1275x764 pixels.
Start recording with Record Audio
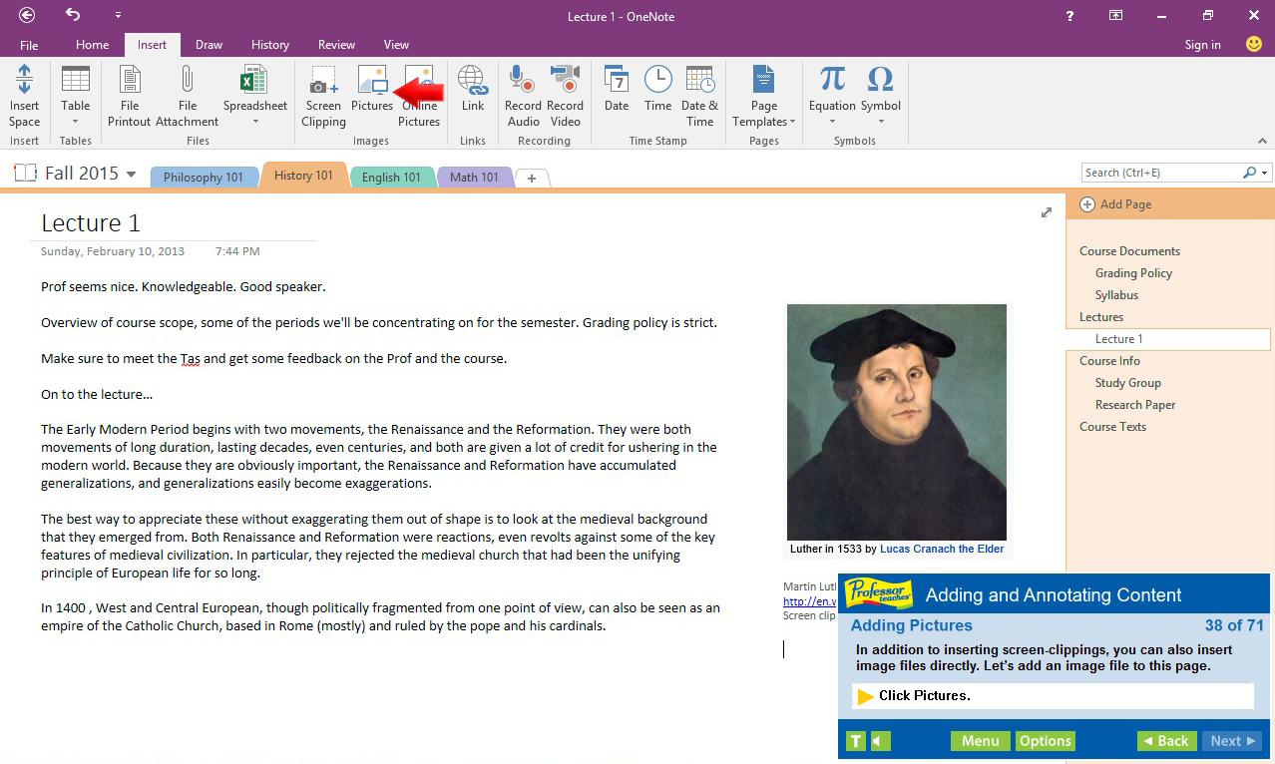[x=521, y=95]
